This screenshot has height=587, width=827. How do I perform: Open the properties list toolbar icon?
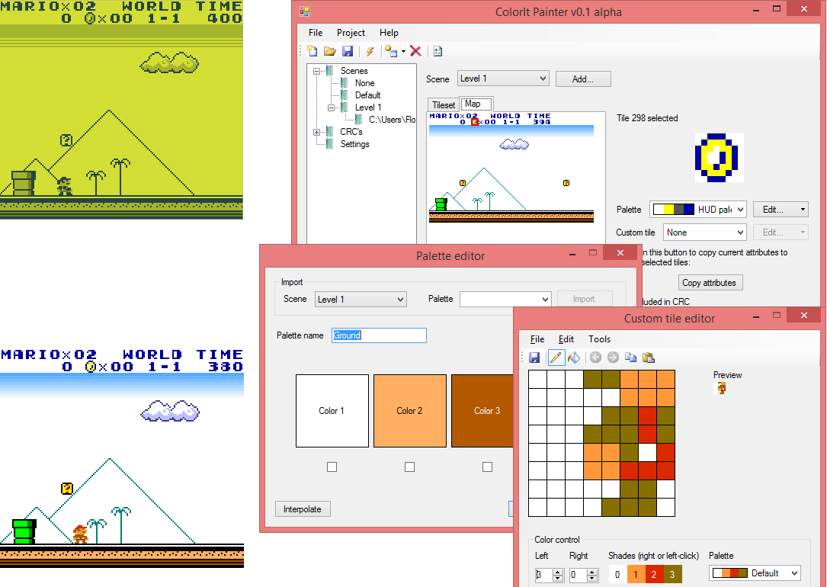tap(438, 51)
